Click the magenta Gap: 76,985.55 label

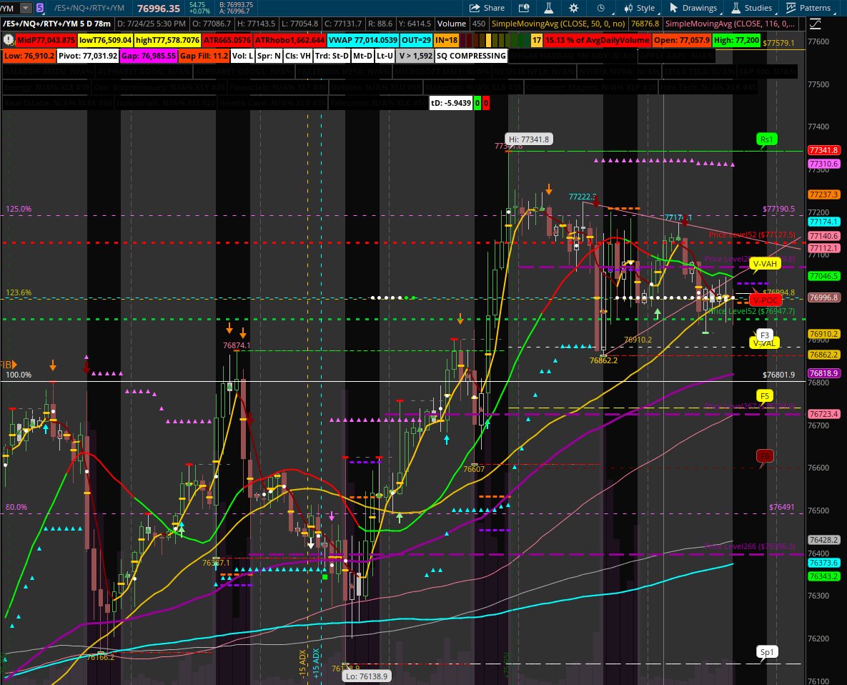click(149, 56)
